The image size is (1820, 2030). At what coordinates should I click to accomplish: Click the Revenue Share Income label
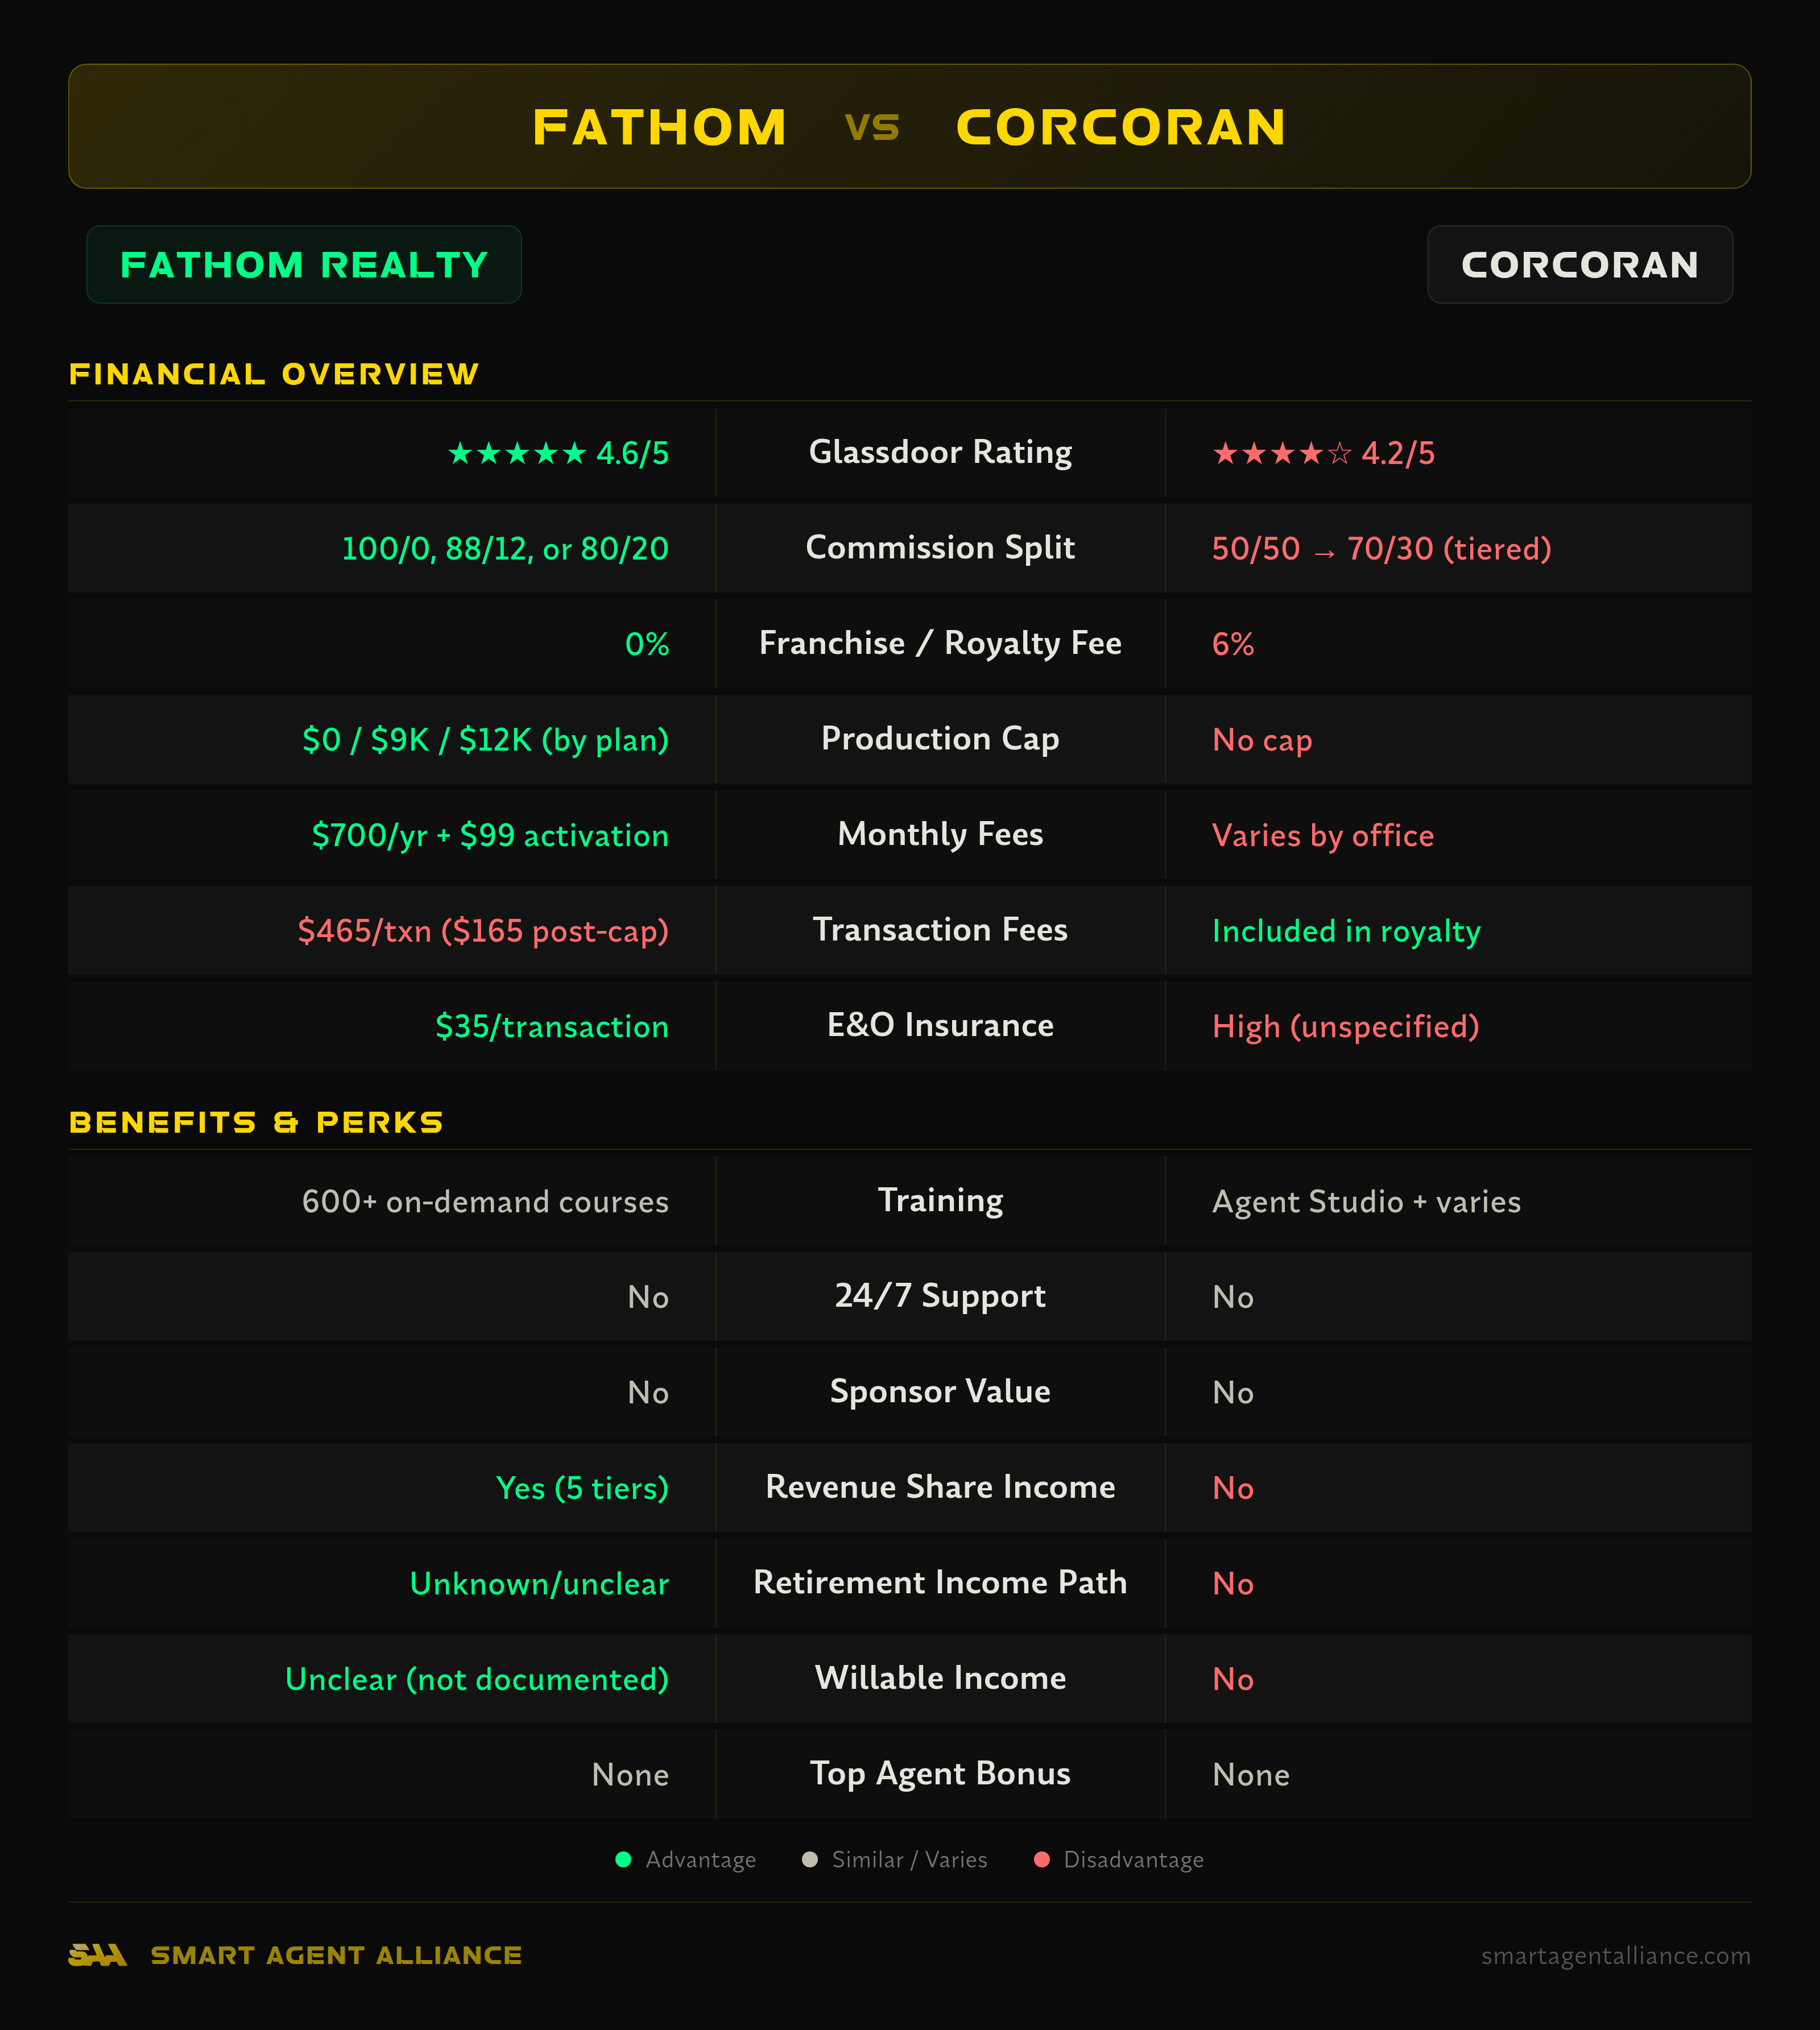point(940,1487)
